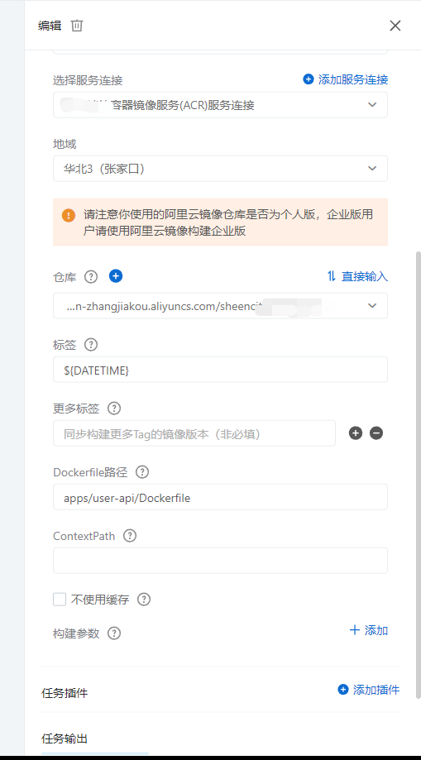421x760 pixels.
Task: Click 添加插件 to add a task plugin
Action: [x=369, y=690]
